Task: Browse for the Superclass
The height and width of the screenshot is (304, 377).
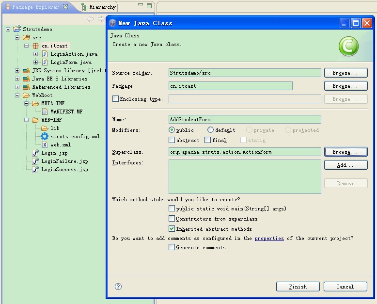Action: point(346,152)
